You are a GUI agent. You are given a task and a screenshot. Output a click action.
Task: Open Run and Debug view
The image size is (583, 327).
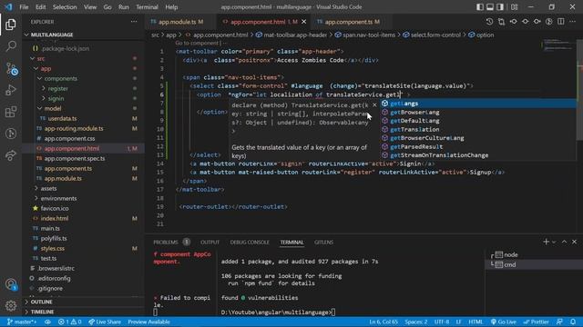[11, 90]
